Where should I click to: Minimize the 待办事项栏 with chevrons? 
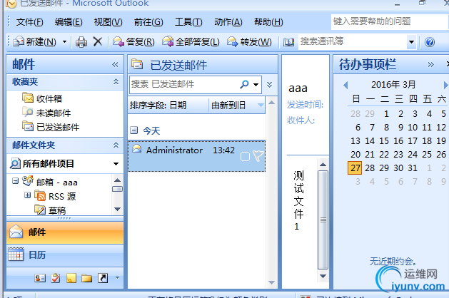430,65
